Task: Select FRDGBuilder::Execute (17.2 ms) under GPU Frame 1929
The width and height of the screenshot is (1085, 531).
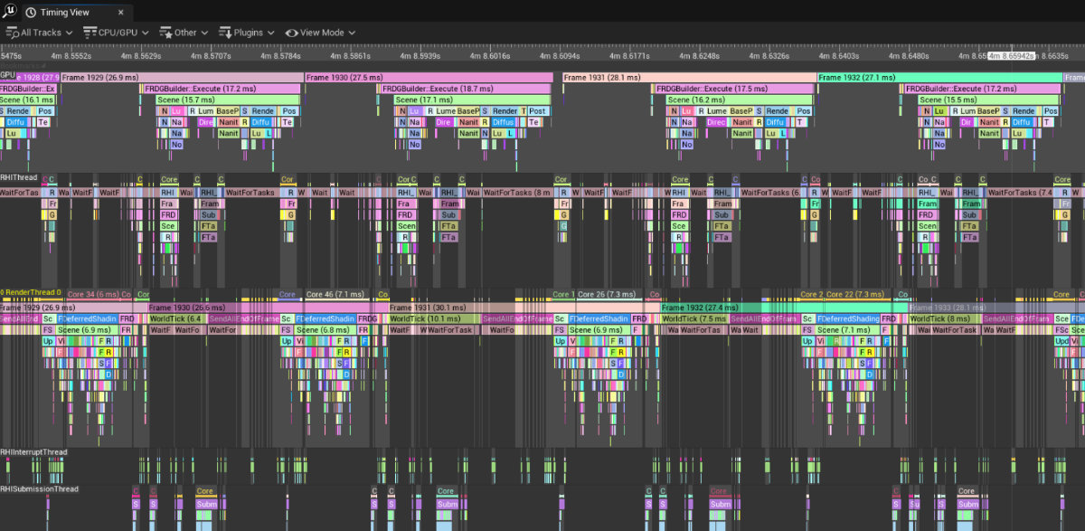Action: coord(221,89)
